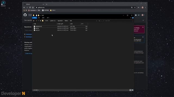
Task: Close the GitHub browser tab
Action: pos(43,4)
